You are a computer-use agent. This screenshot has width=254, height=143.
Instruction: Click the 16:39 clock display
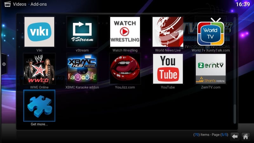coord(243,5)
